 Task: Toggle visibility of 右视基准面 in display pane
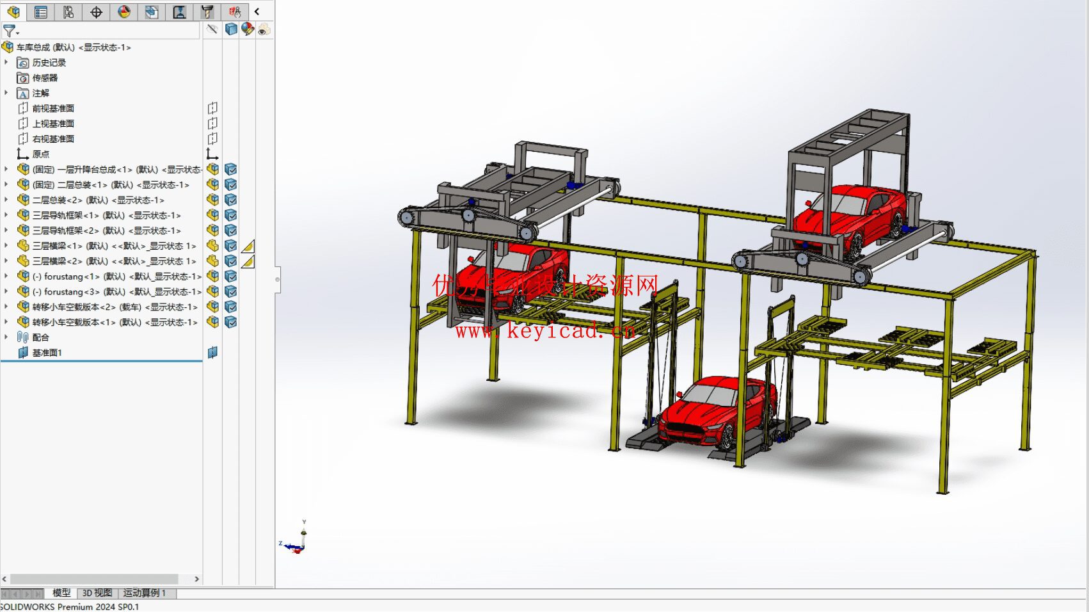(x=212, y=139)
